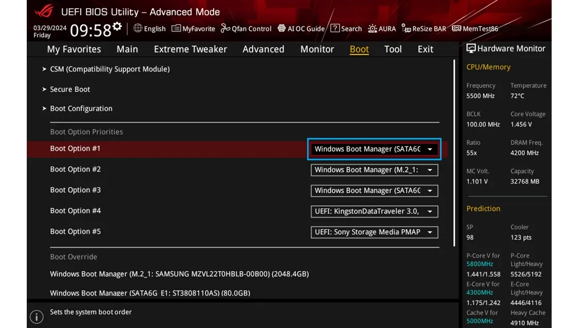Open Boot Option #1 dropdown
This screenshot has height=328, width=582.
tap(374, 149)
